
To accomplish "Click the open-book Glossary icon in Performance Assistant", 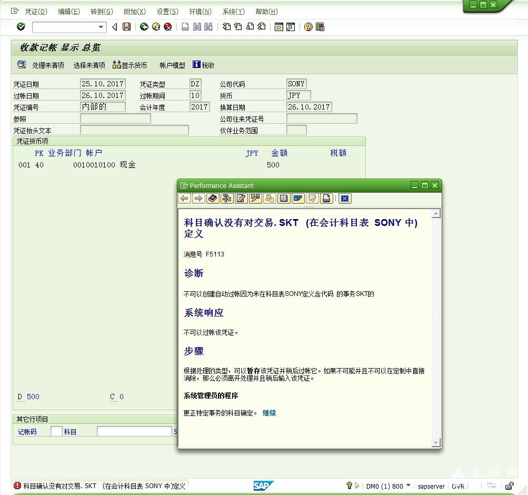I will [x=284, y=199].
